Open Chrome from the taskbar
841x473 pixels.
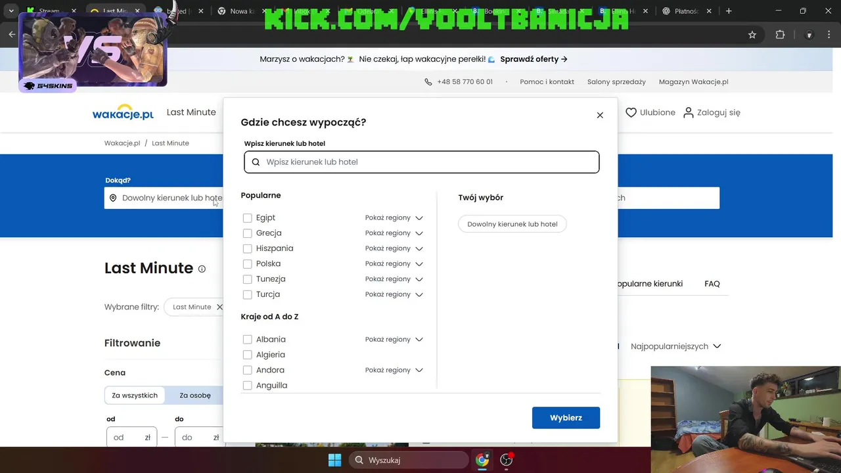(483, 460)
